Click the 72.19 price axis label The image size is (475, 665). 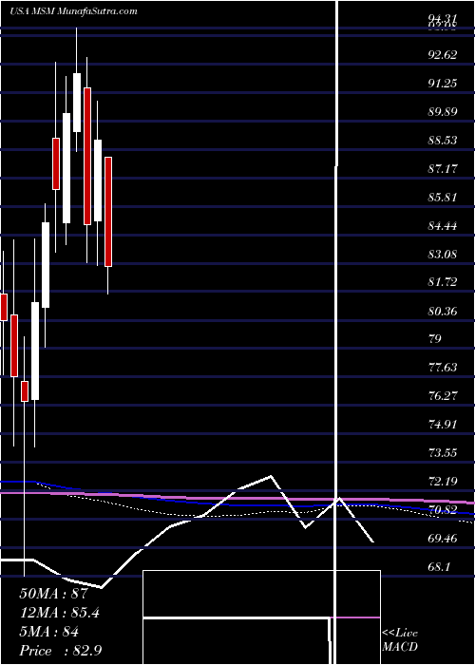click(x=443, y=482)
